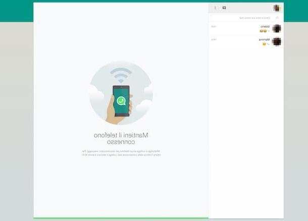Click the search magnifier icon

[277, 18]
